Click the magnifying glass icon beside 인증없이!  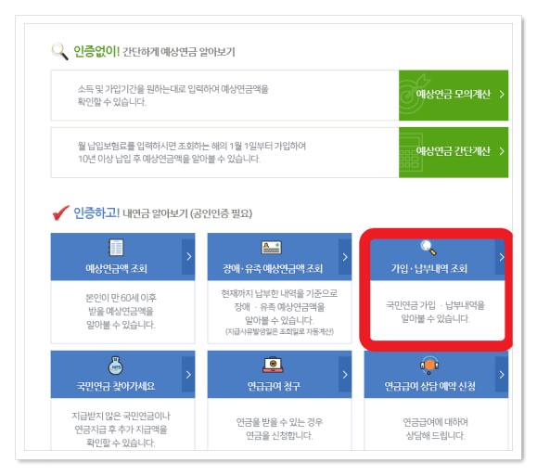(60, 51)
